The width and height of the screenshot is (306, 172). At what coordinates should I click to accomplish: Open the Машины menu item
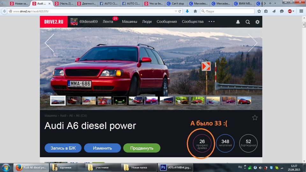(130, 22)
